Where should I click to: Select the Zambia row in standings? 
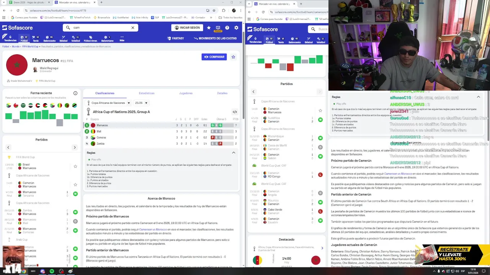[x=161, y=144]
